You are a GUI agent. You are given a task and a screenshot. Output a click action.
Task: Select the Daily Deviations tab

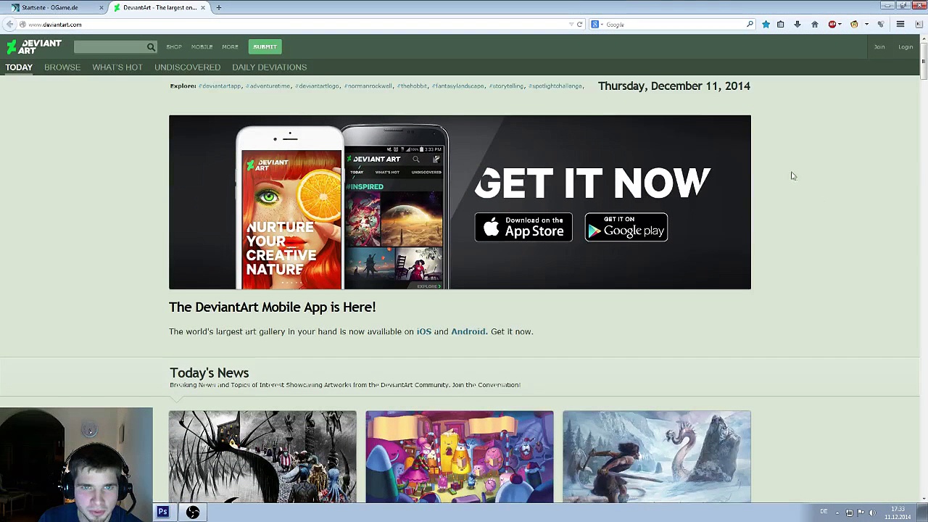(269, 67)
